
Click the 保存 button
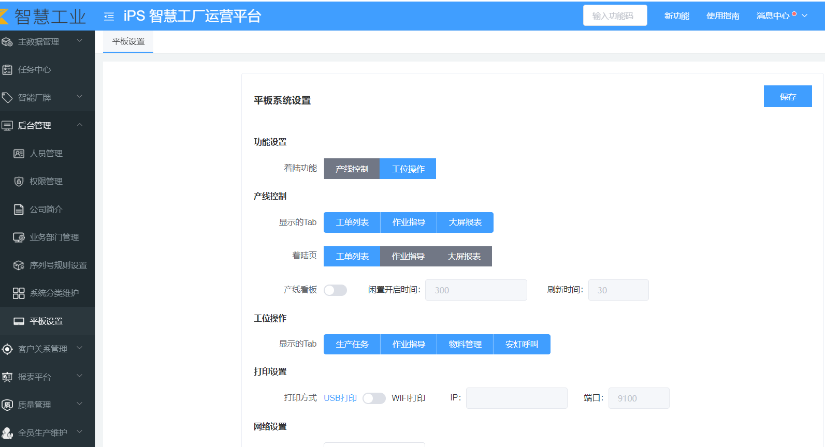(787, 97)
